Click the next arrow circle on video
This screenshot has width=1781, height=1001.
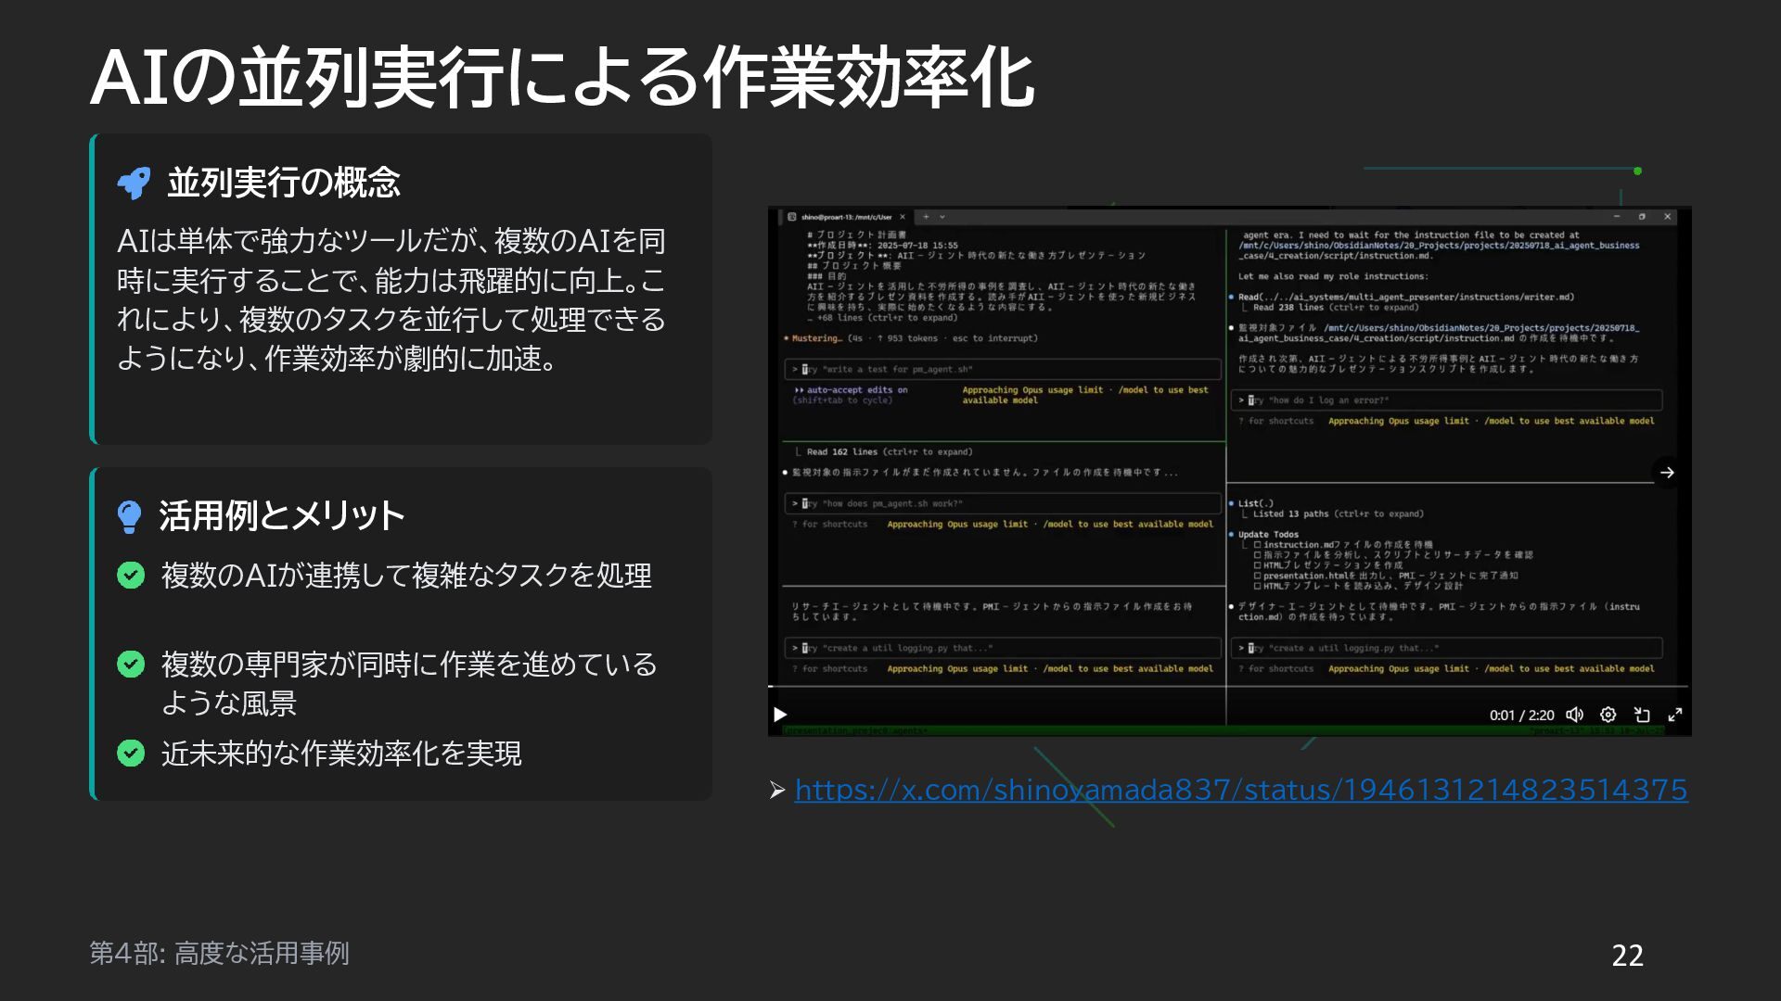pyautogui.click(x=1667, y=473)
